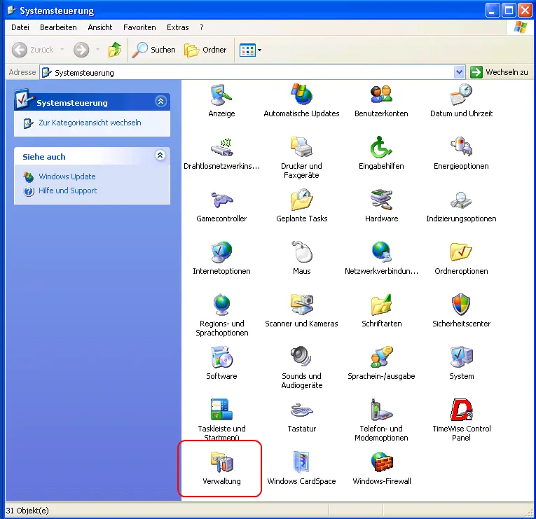Open Sprachein-/ausgabe icon
Image resolution: width=536 pixels, height=519 pixels.
(x=381, y=357)
